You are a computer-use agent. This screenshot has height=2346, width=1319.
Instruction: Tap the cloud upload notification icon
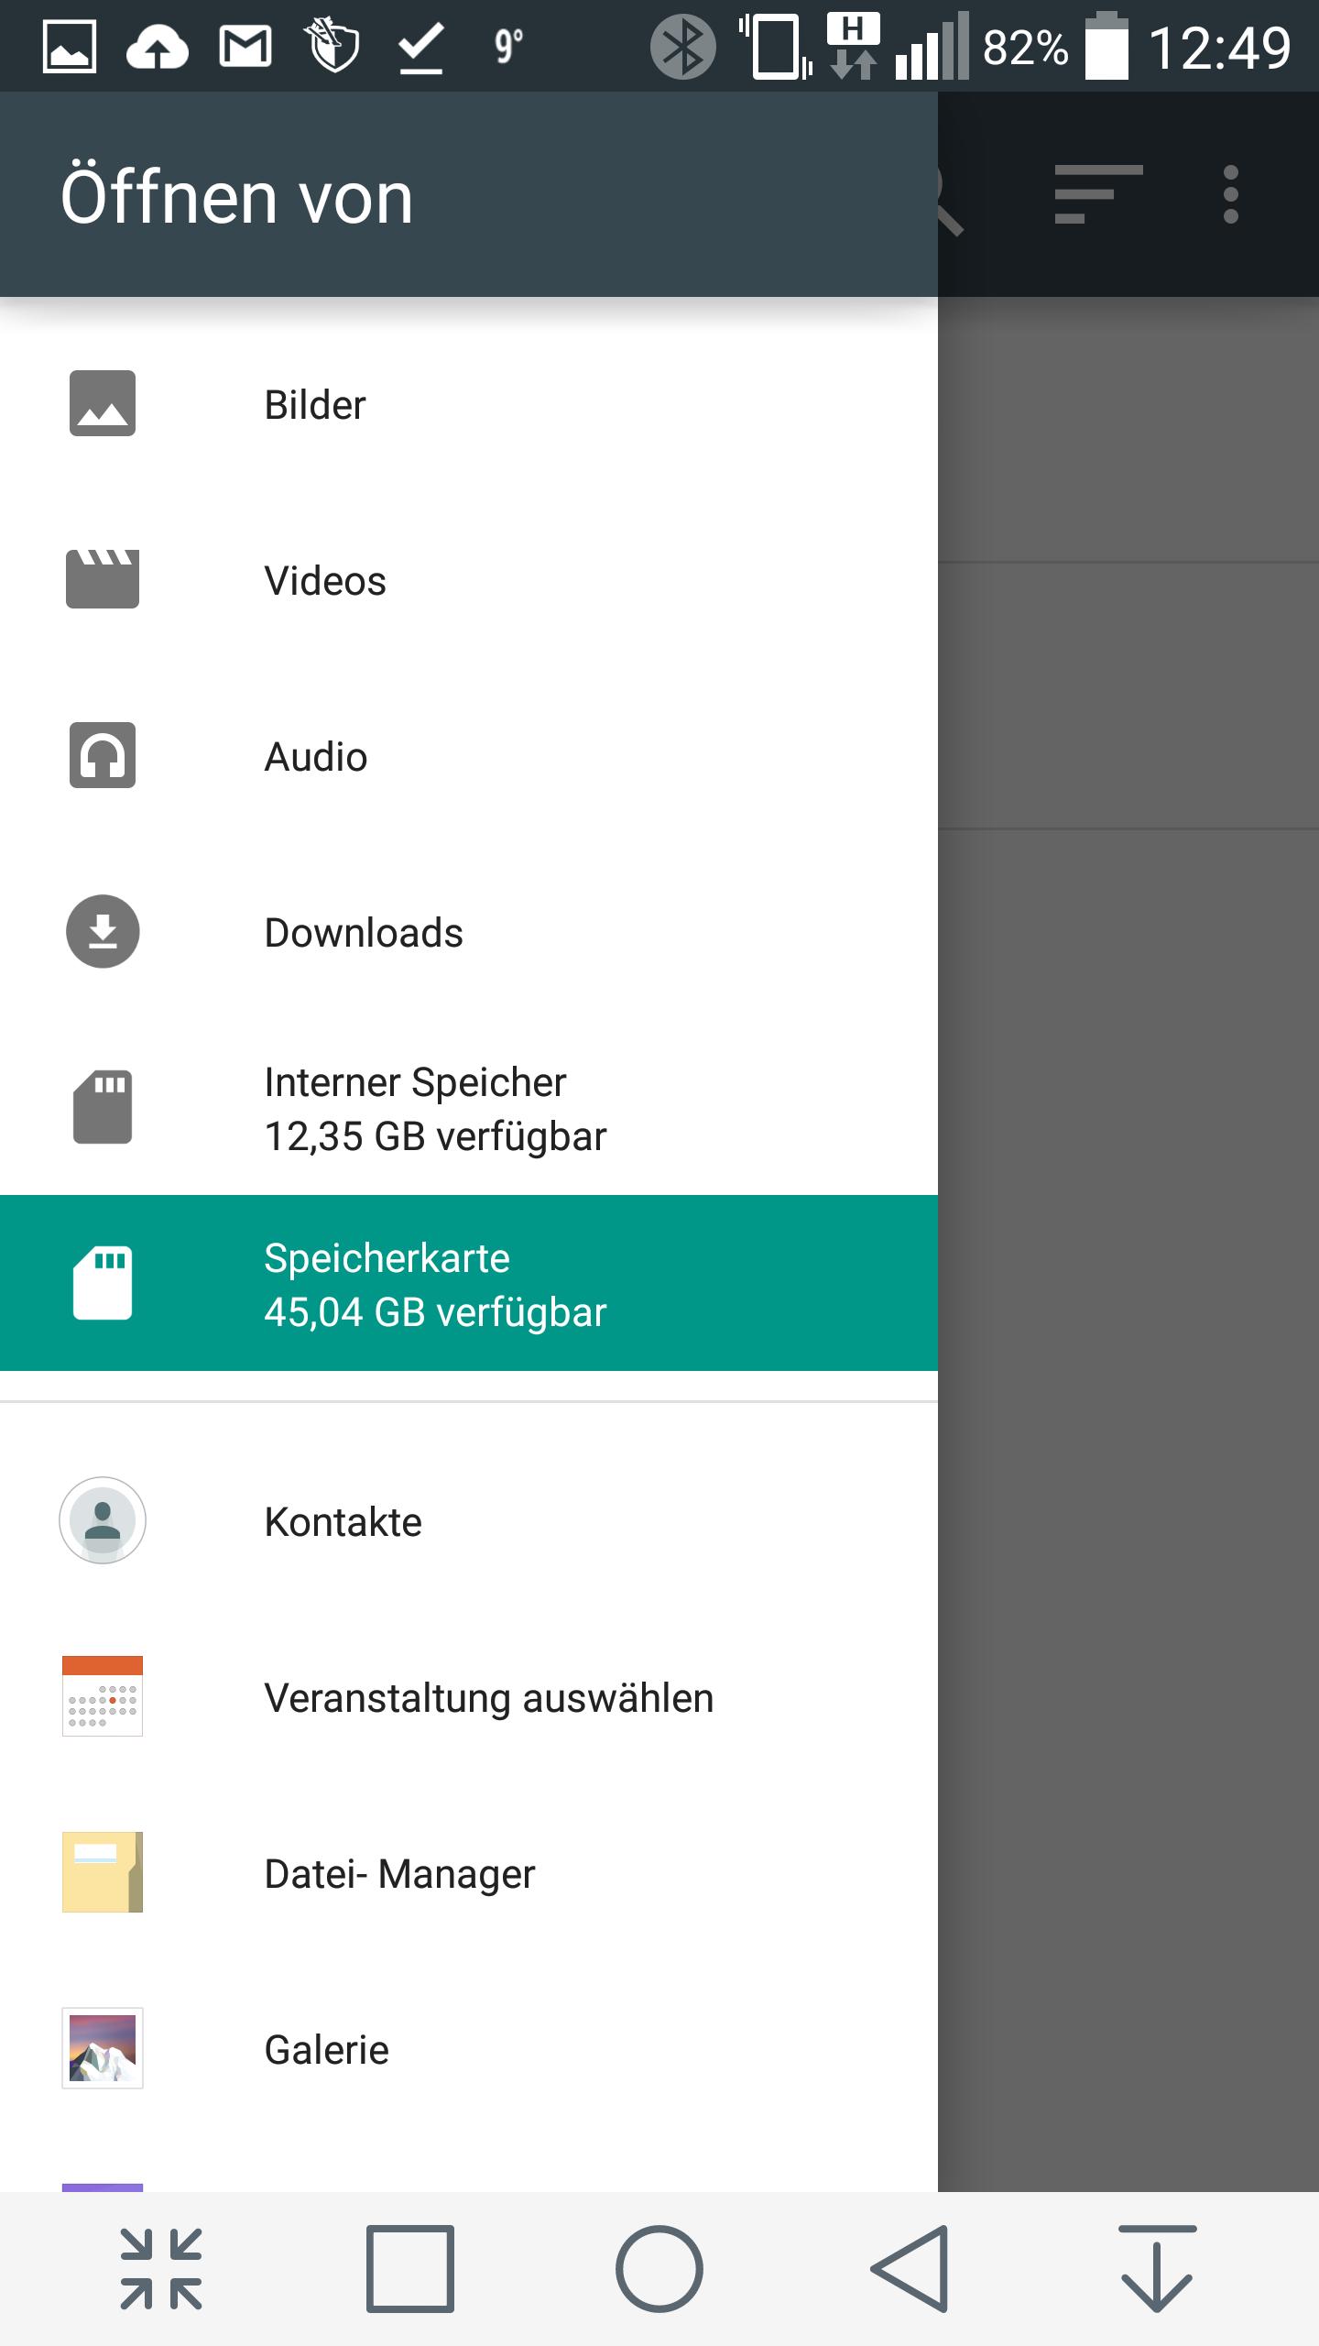[x=157, y=47]
